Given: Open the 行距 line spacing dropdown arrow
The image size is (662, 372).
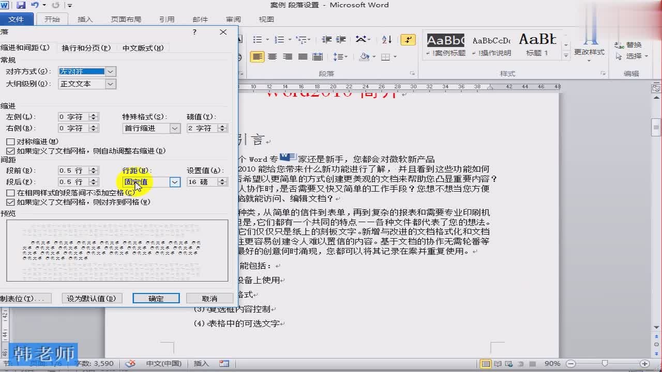Looking at the screenshot, I should click(175, 182).
